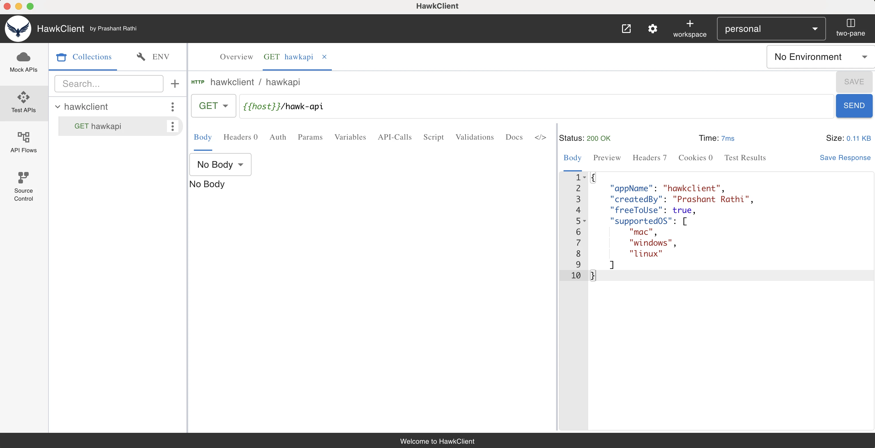Click the SEND button
The width and height of the screenshot is (875, 448).
pyautogui.click(x=854, y=105)
